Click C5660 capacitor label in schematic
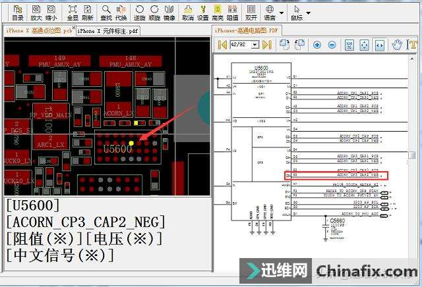This screenshot has width=422, height=287. coord(337,221)
